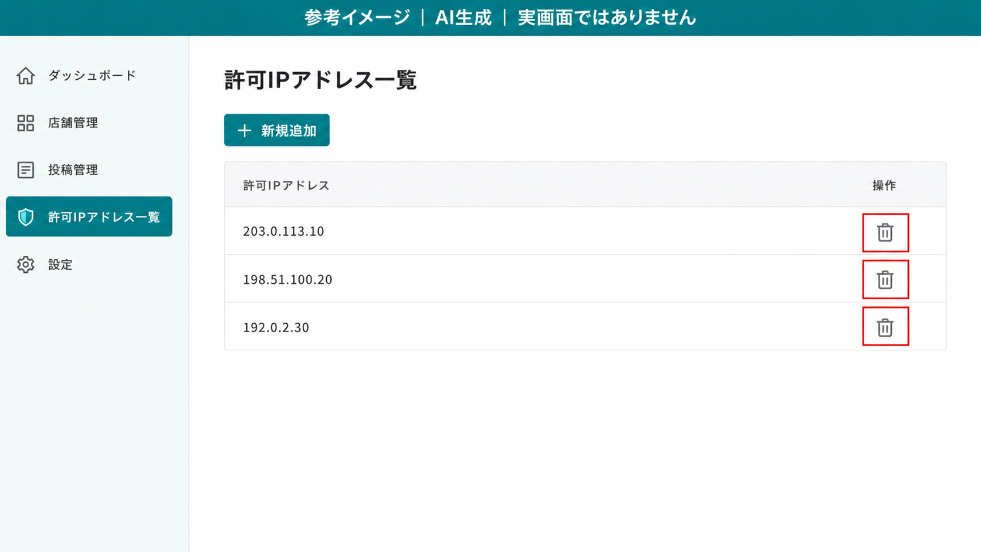Click the 許可IPアドレス一覧 page heading
The image size is (981, 552).
point(320,80)
